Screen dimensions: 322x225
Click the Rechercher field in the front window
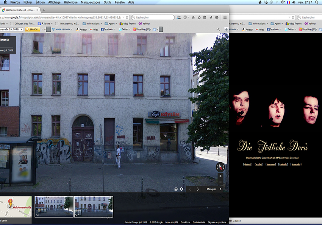[153, 17]
